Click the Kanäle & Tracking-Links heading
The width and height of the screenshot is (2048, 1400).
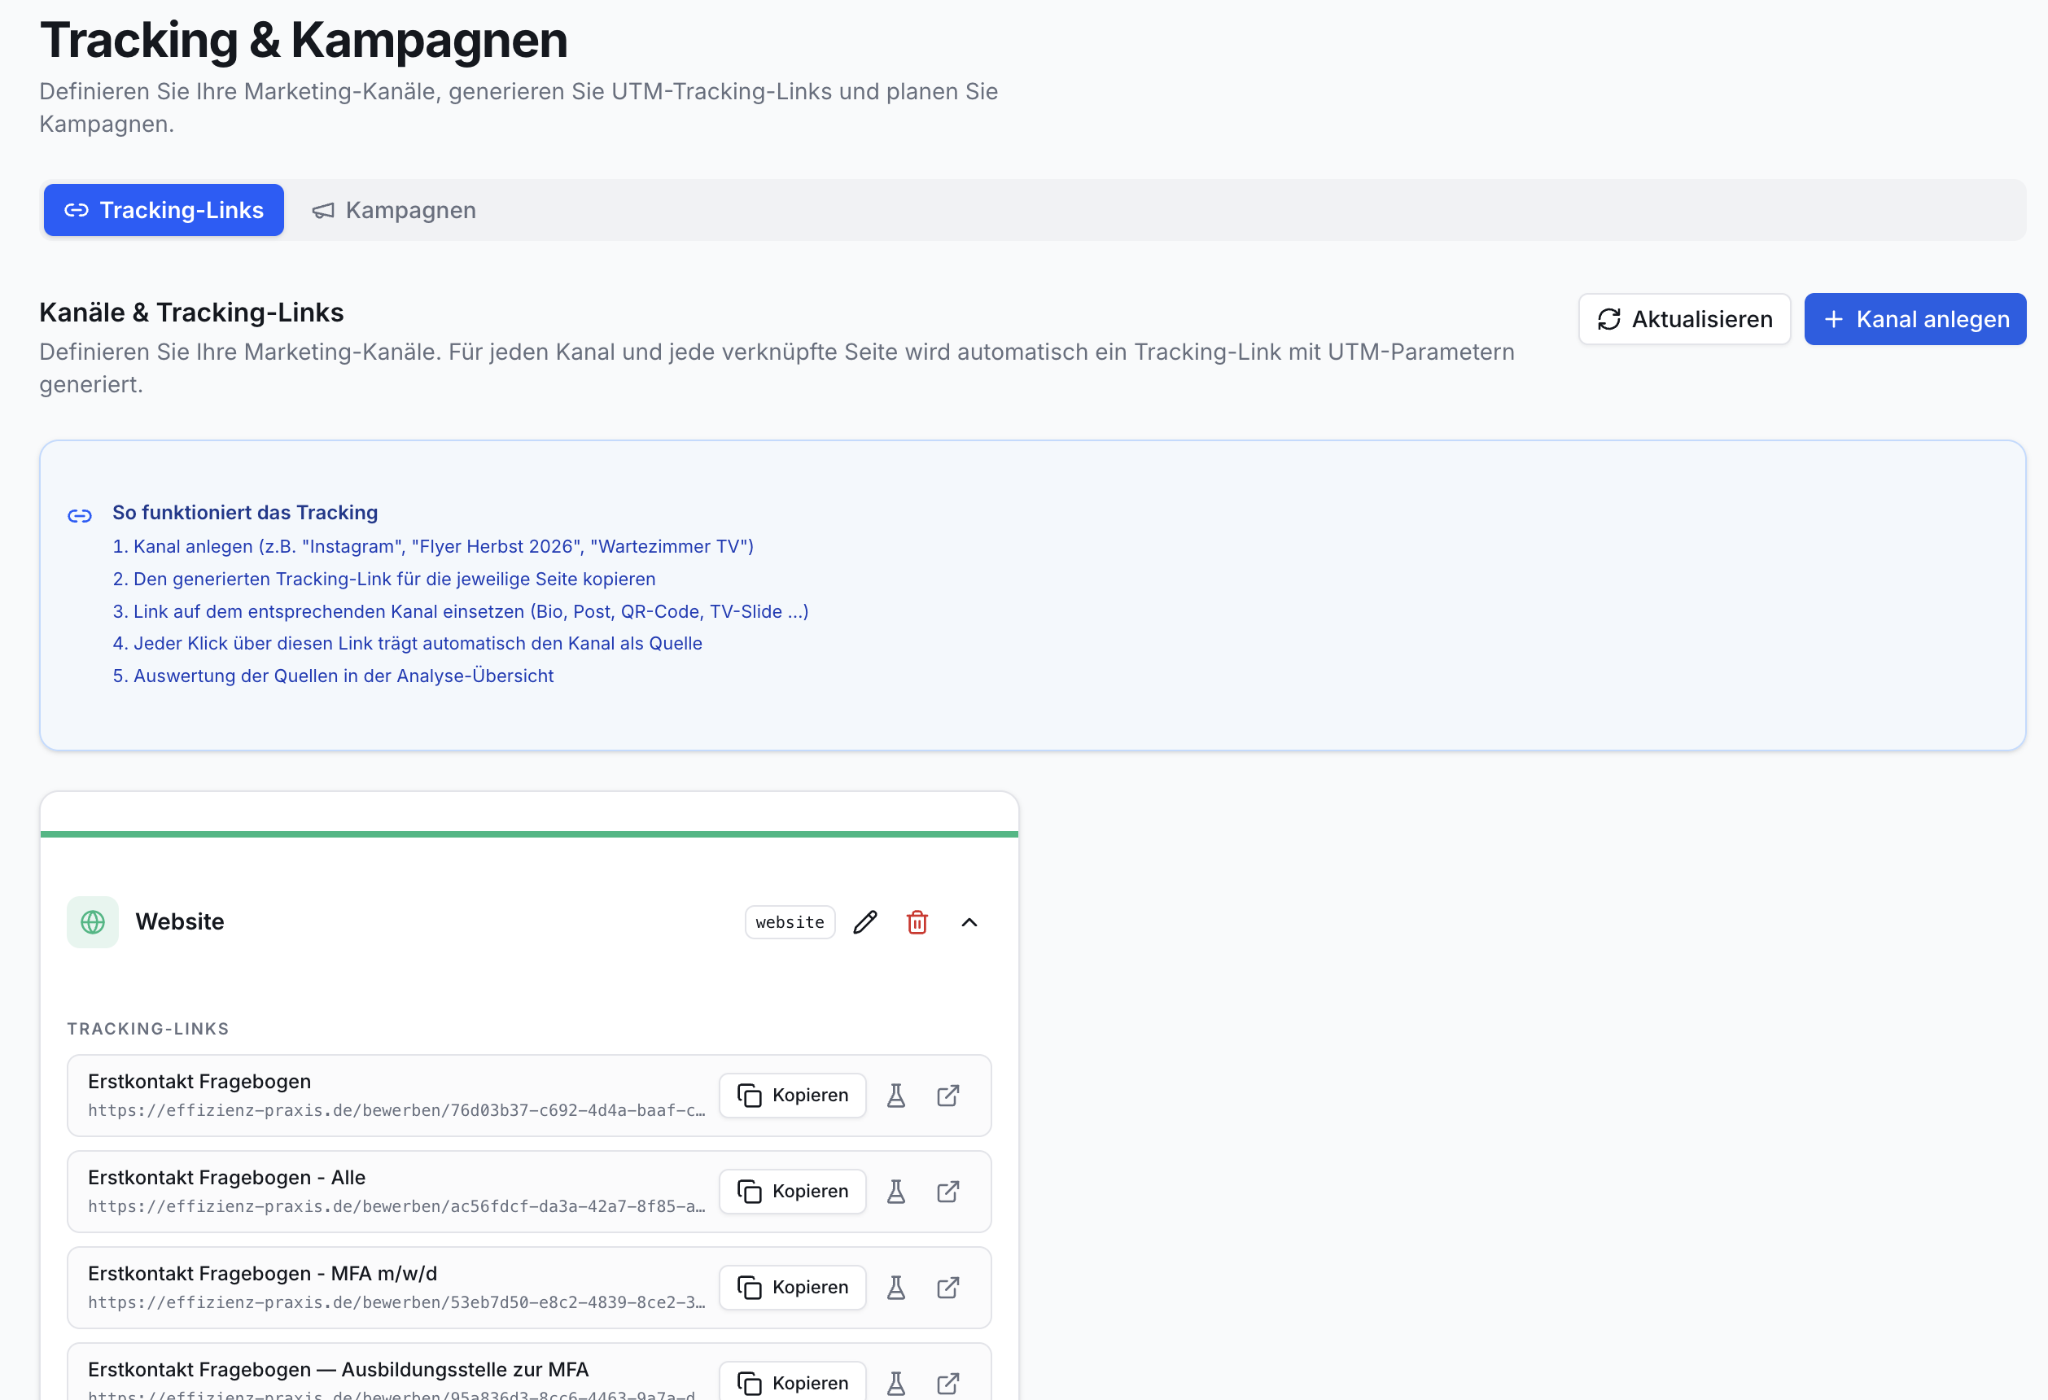(x=191, y=313)
